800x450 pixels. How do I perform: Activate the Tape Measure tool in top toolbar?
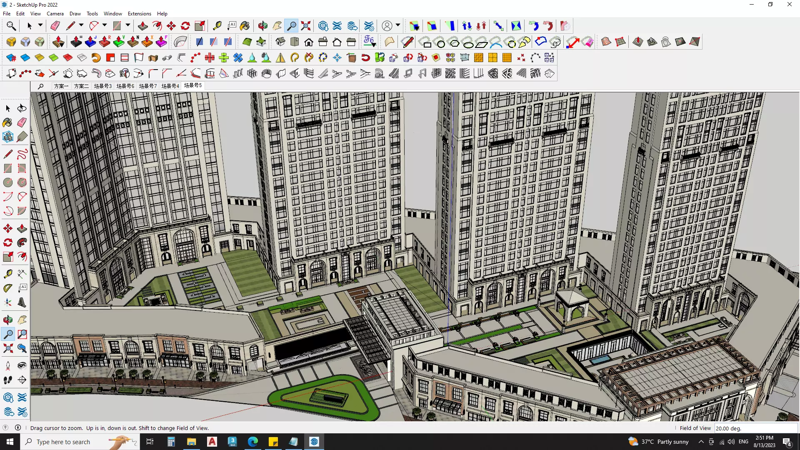[x=217, y=26]
